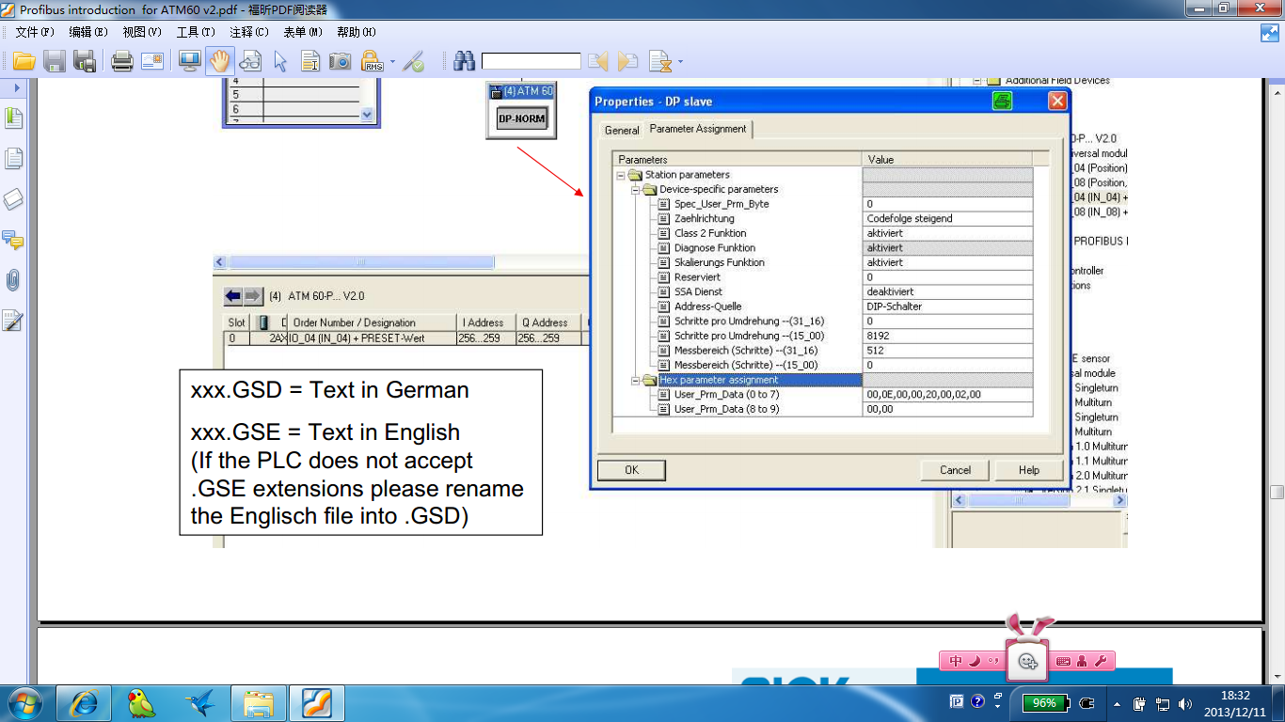1285x722 pixels.
Task: Click the monitor full-screen icon
Action: point(190,62)
